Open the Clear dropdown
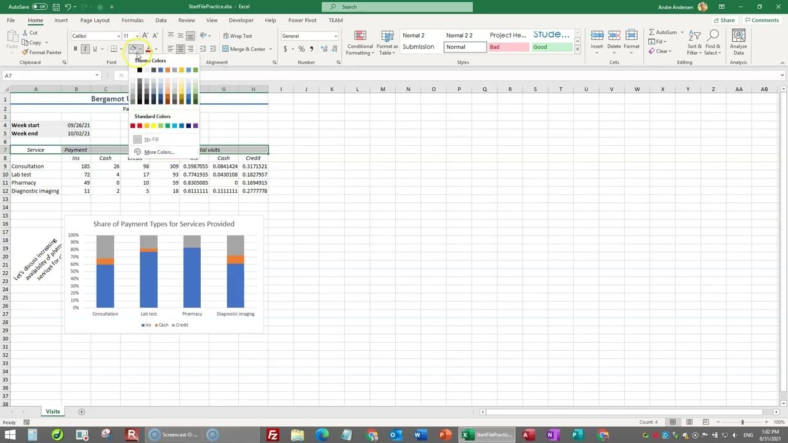Screen dimensions: 788x443 point(660,51)
